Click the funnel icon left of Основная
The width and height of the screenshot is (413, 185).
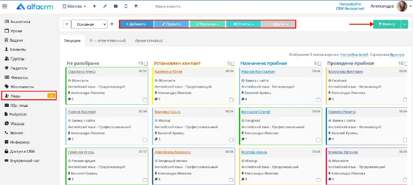tap(67, 24)
